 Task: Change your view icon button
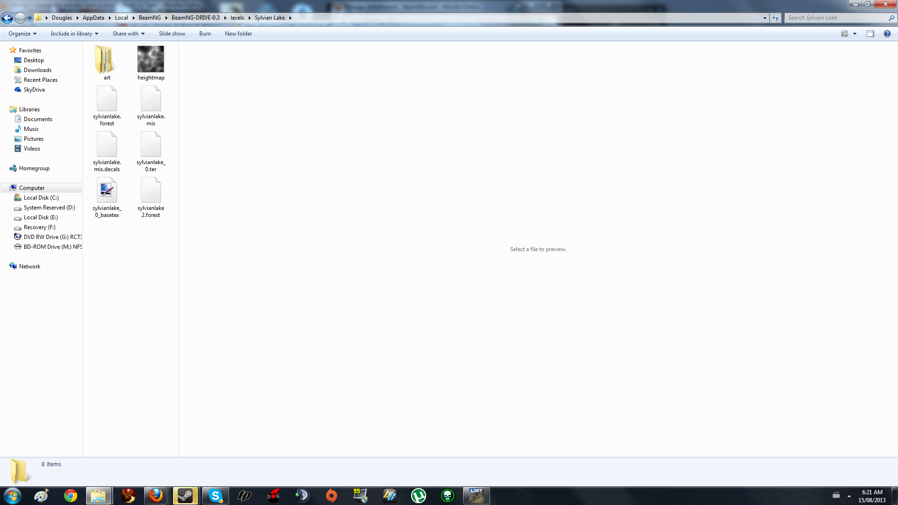click(x=844, y=34)
